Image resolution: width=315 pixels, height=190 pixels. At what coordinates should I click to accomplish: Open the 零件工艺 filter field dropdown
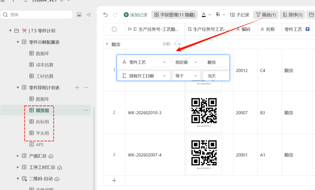click(144, 62)
